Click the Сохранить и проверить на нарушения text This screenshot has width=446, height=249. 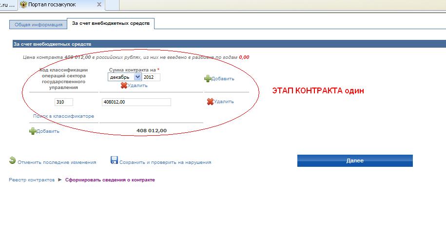(x=165, y=162)
